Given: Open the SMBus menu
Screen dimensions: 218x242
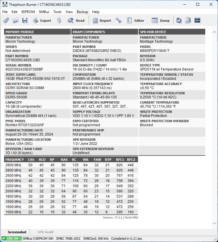Looking at the screenshot, I should click(x=44, y=12).
